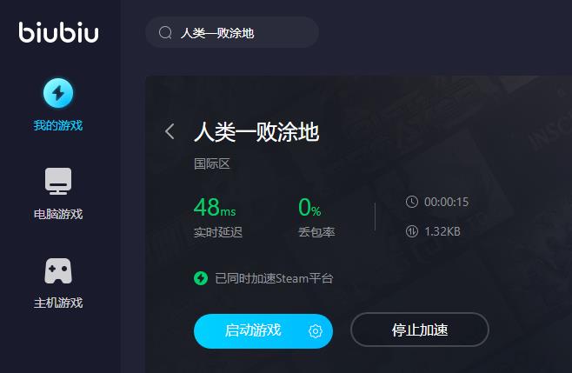Screen dimensions: 572x373
Task: Open 我的游戏 lightning icon
Action: pos(58,93)
